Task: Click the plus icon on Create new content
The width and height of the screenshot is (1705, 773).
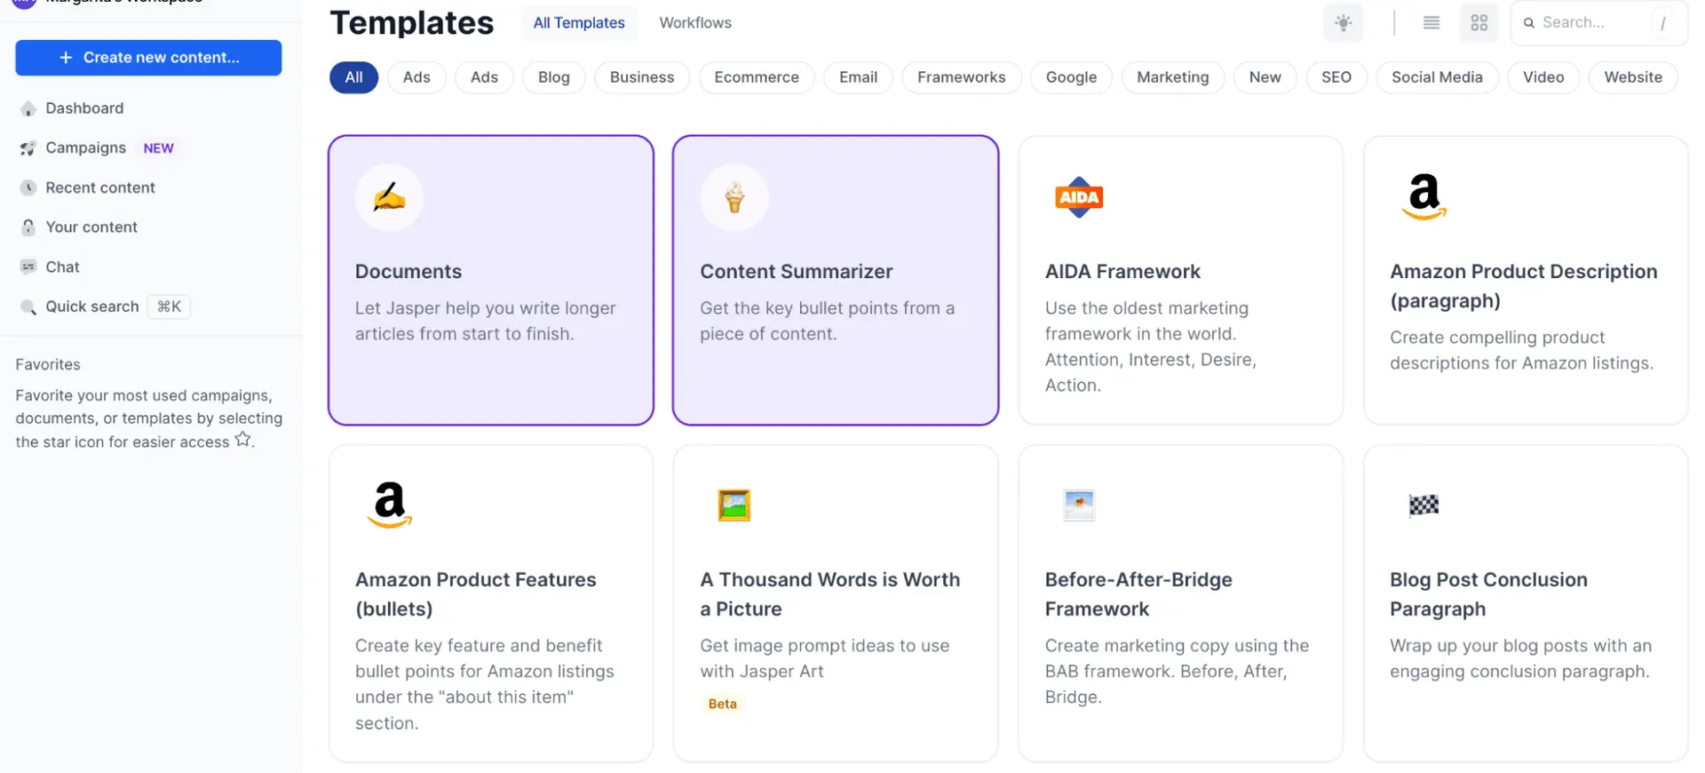Action: click(66, 58)
